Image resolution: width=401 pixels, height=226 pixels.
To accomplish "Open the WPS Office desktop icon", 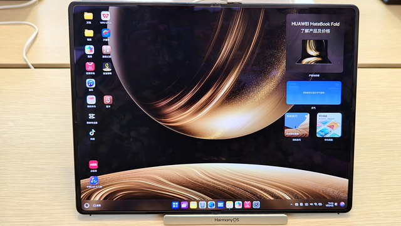I will pyautogui.click(x=105, y=16).
